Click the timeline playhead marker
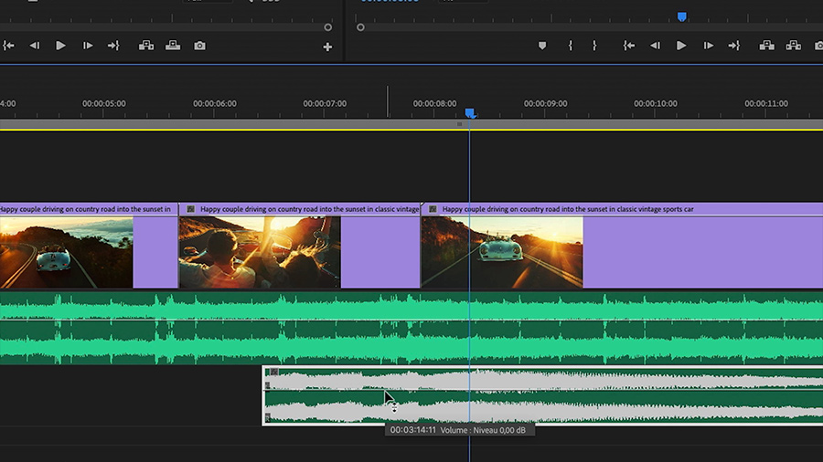Image resolution: width=823 pixels, height=462 pixels. tap(470, 113)
